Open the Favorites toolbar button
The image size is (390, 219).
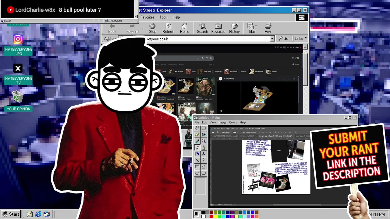(x=218, y=28)
